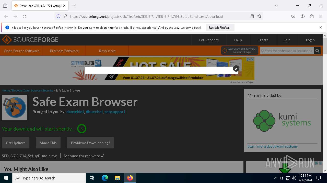
Task: Open Learn more about kumi systems
Action: (272, 146)
